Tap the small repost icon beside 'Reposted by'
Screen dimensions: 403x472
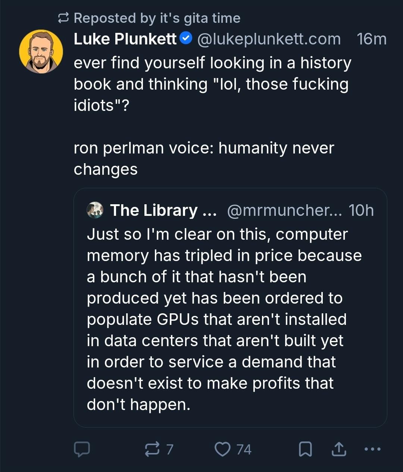pos(64,18)
